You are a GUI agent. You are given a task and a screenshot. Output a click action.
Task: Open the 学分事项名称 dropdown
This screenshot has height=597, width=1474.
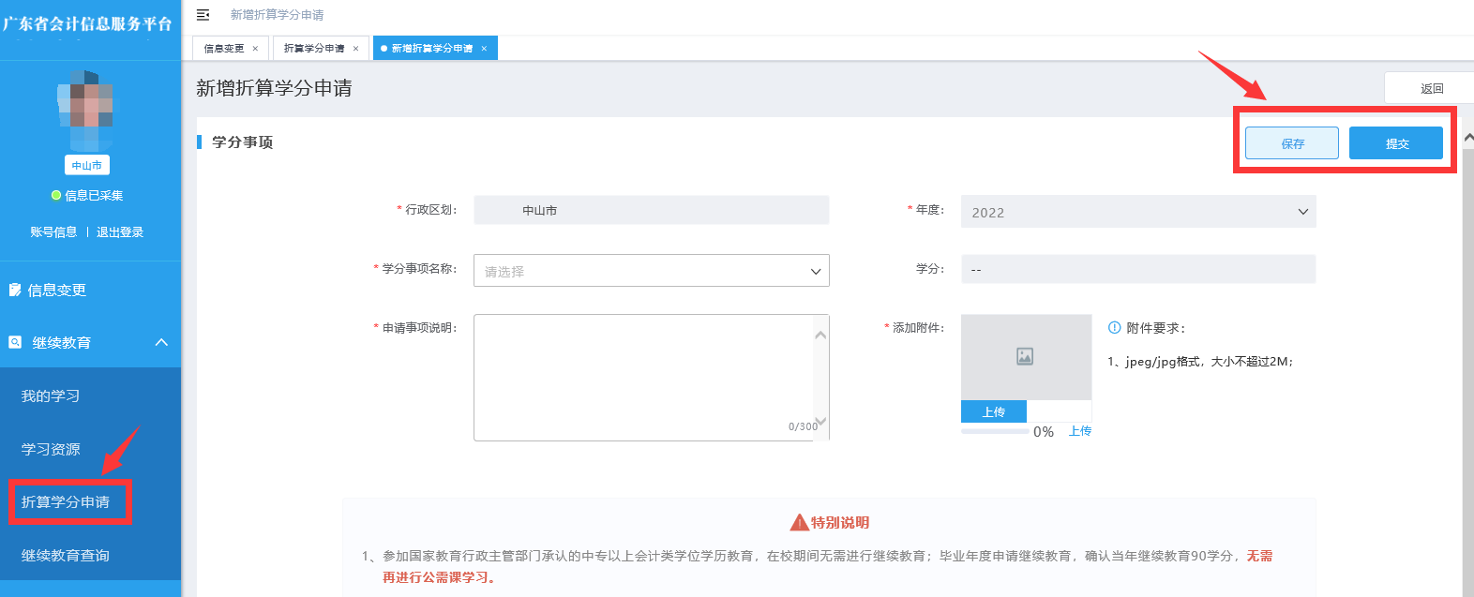click(x=651, y=271)
